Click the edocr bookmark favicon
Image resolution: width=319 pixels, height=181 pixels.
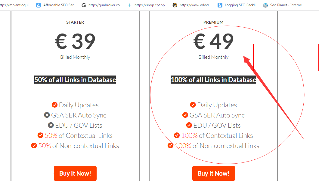(175, 5)
